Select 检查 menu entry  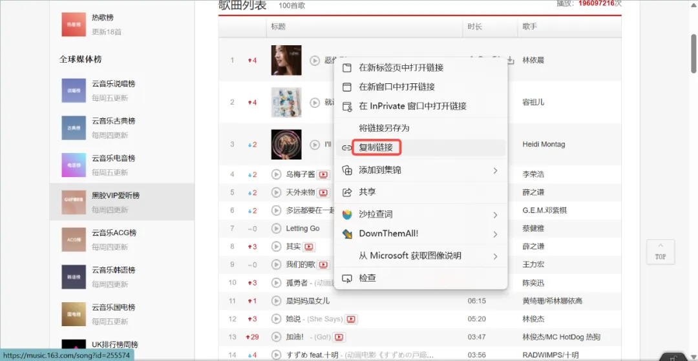(x=420, y=278)
